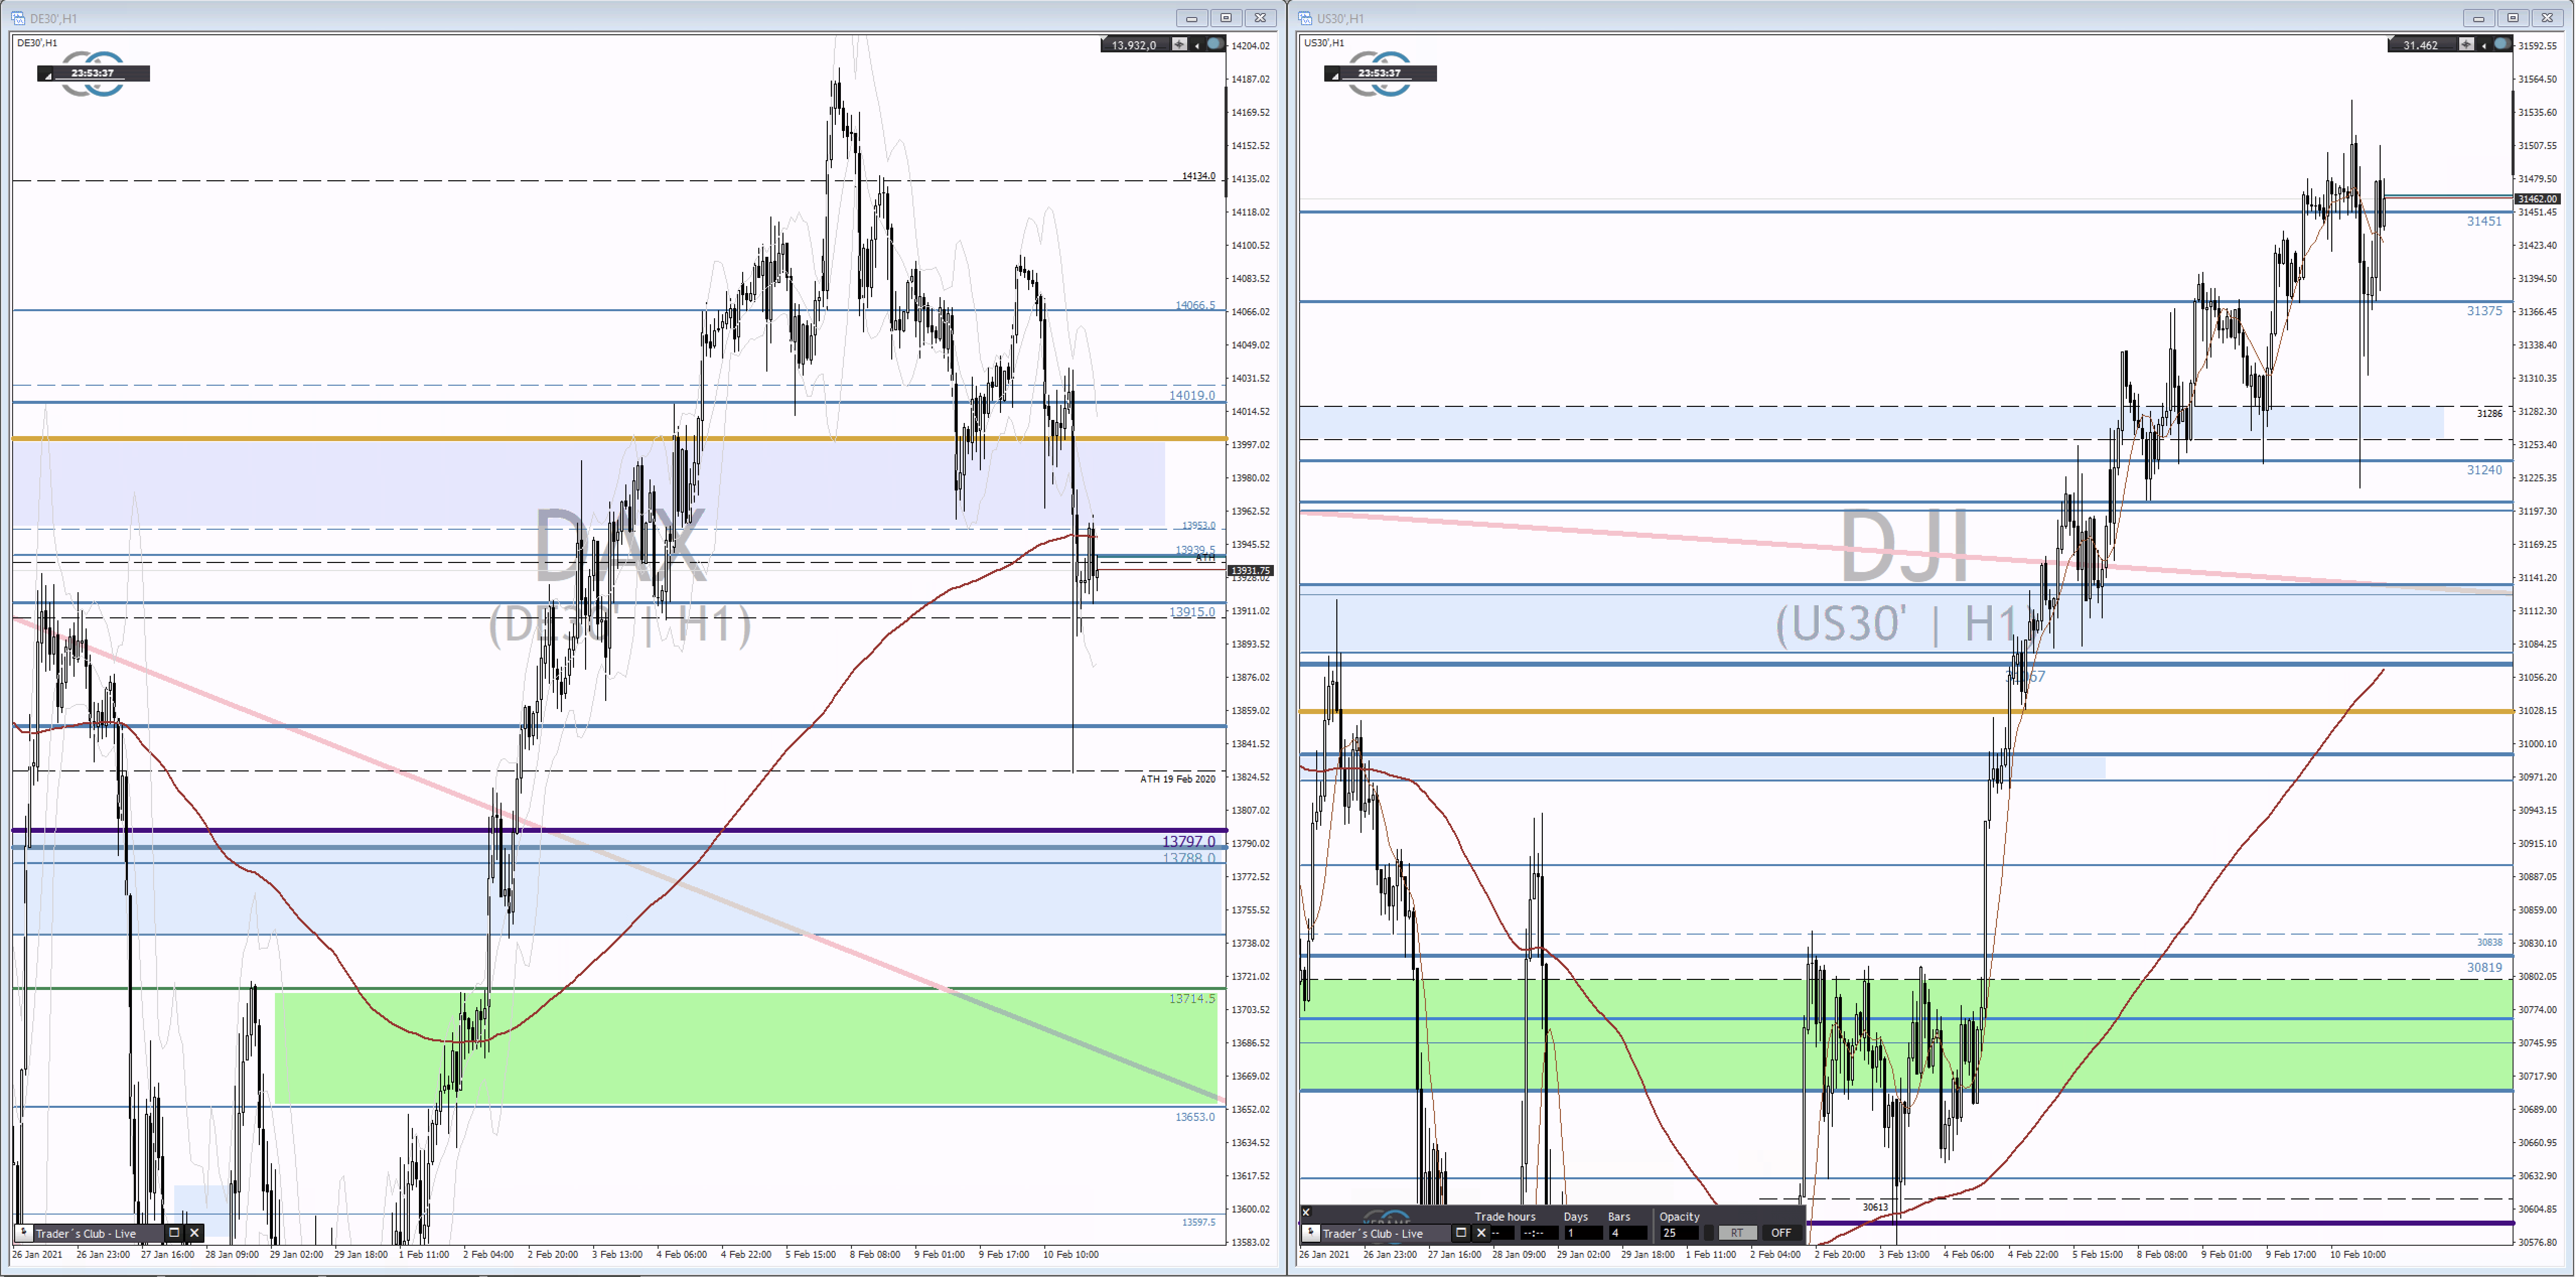Click left arrow in DE30 price widget

pyautogui.click(x=1197, y=45)
